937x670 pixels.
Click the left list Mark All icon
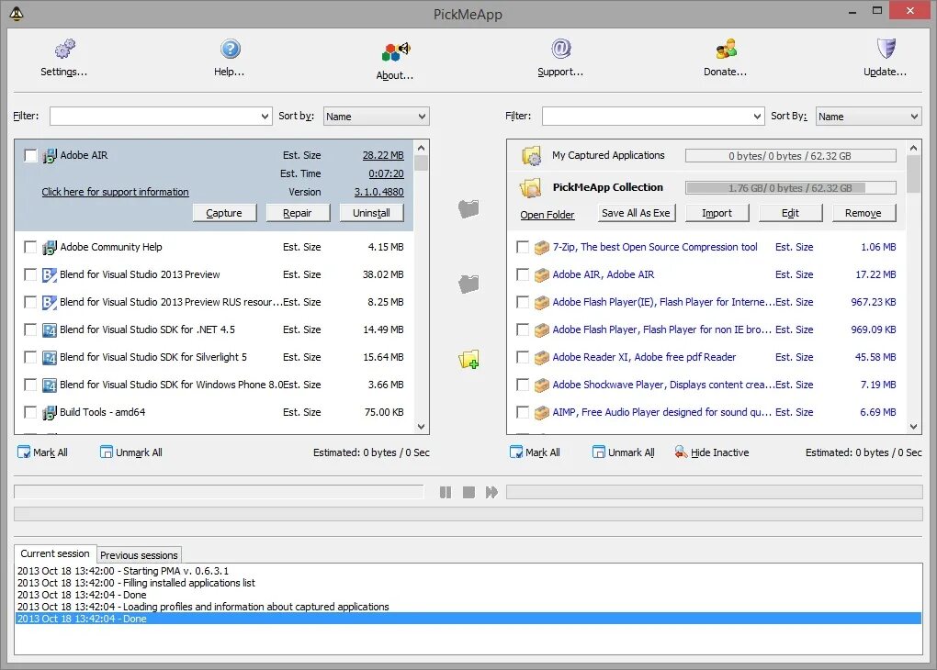point(24,452)
